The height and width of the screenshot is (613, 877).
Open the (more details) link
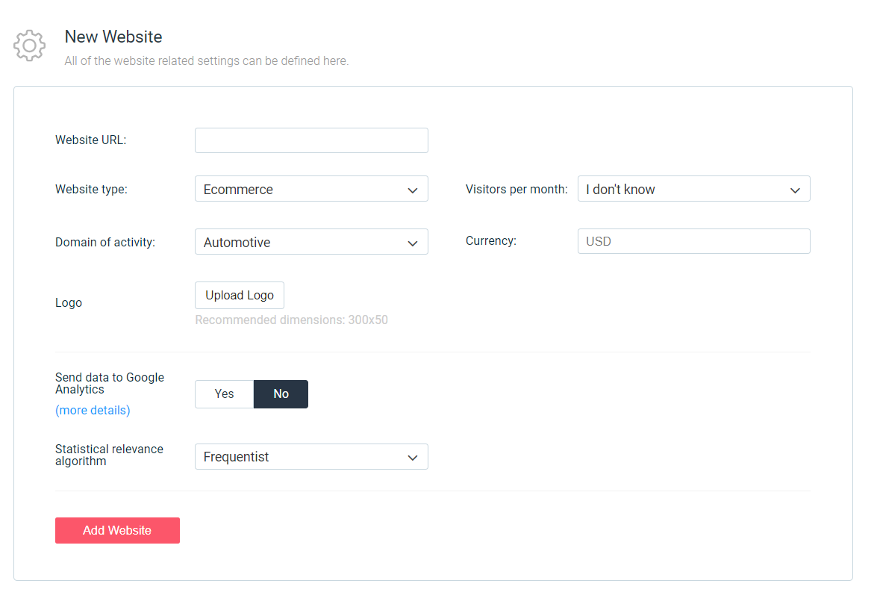93,410
